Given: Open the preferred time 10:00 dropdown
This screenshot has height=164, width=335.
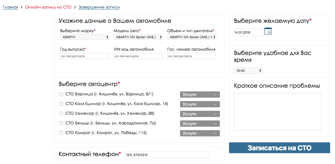Looking at the screenshot, I should point(248,71).
